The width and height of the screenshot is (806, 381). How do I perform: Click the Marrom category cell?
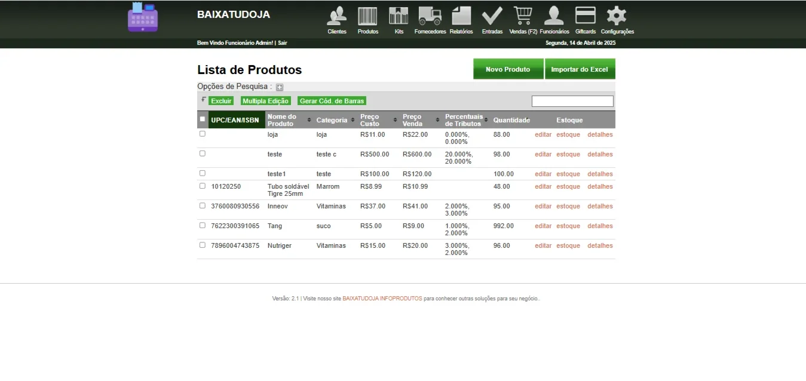click(x=328, y=186)
